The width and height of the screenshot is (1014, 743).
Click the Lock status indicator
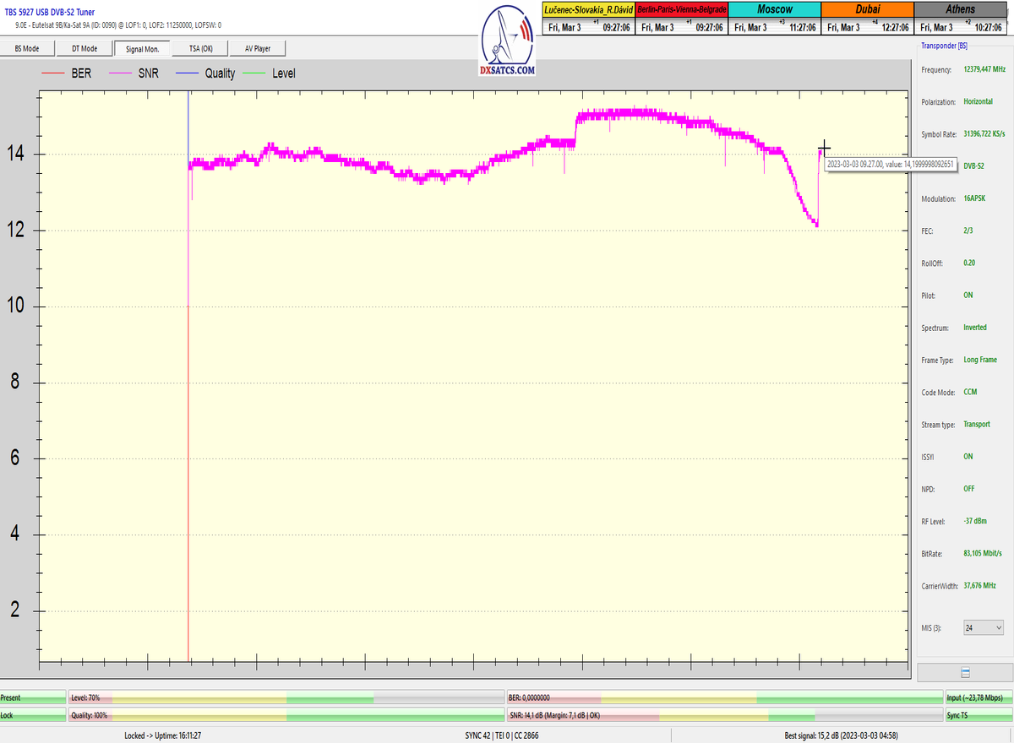pos(33,714)
